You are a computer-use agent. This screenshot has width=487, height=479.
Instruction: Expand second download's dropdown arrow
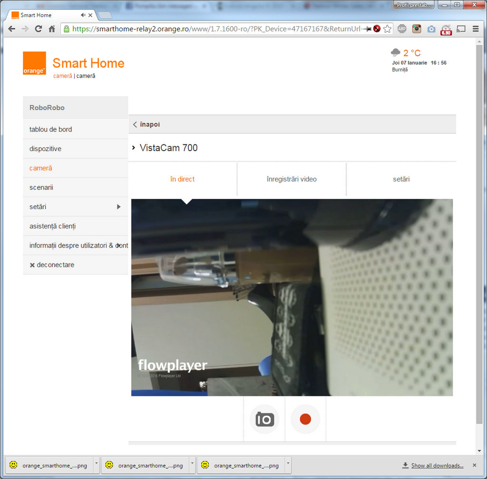[192, 463]
